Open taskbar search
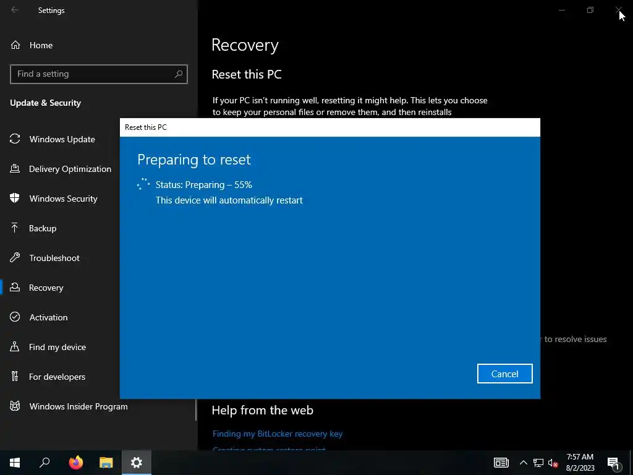The height and width of the screenshot is (475, 633). pos(45,463)
